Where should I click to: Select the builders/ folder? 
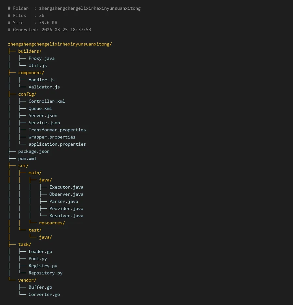click(x=30, y=51)
